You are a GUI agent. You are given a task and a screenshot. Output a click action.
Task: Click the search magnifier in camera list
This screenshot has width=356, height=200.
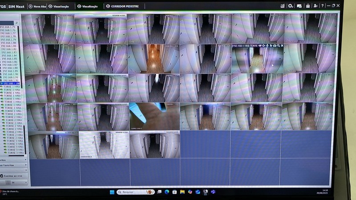[x=16, y=22]
